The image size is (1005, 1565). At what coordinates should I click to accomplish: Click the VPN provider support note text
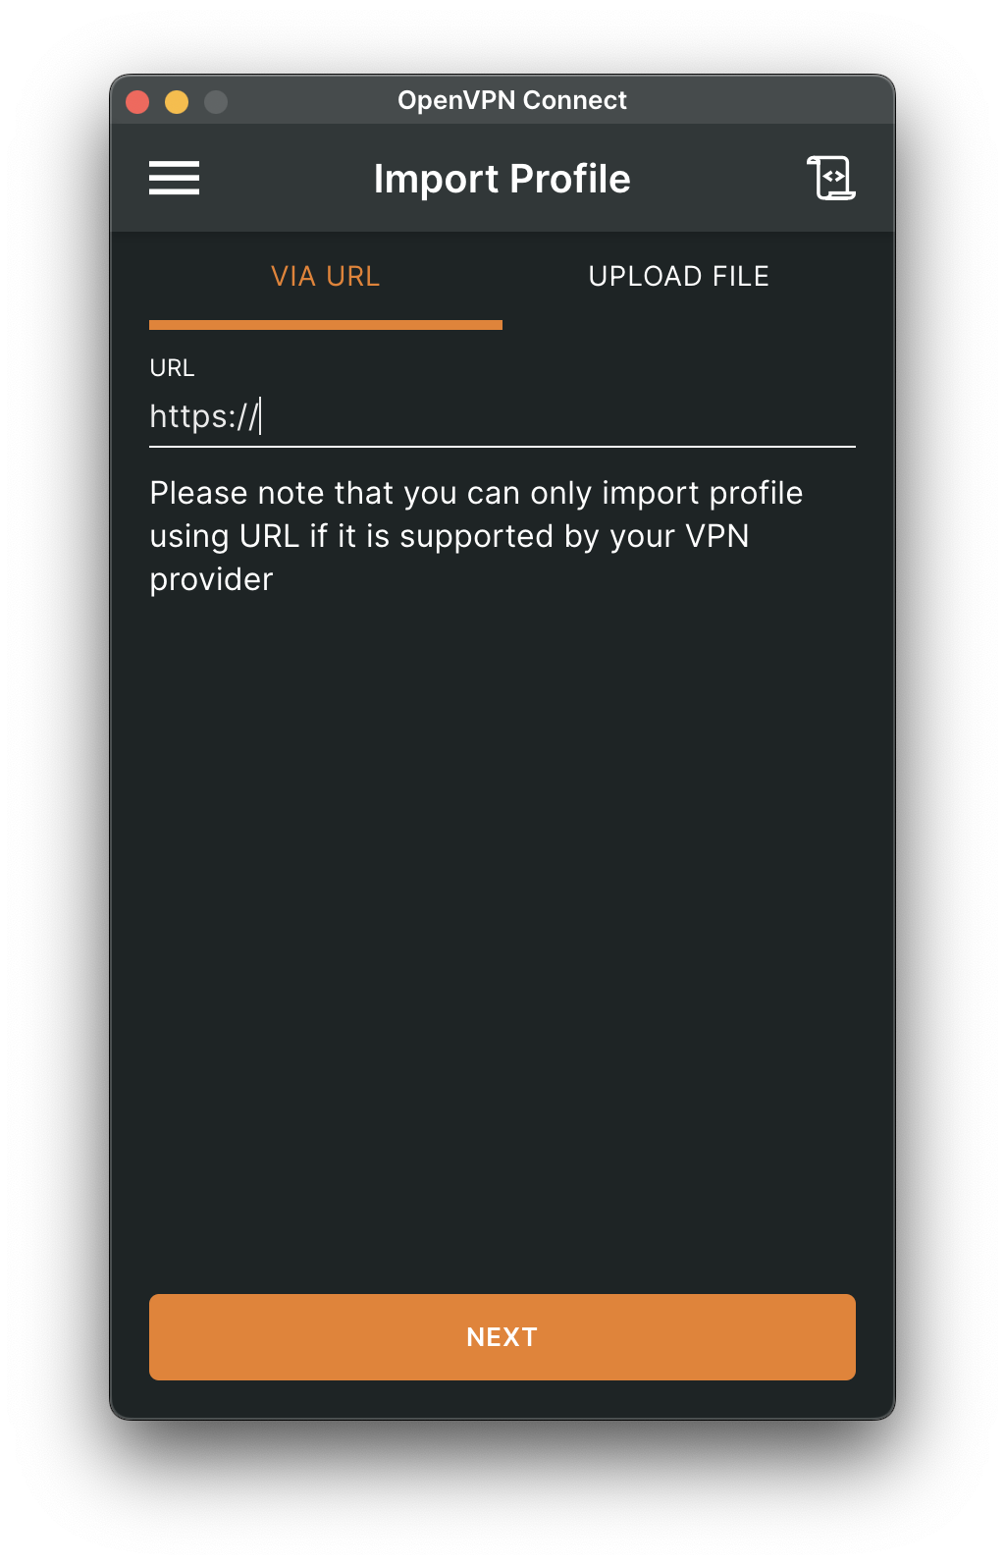[x=476, y=536]
